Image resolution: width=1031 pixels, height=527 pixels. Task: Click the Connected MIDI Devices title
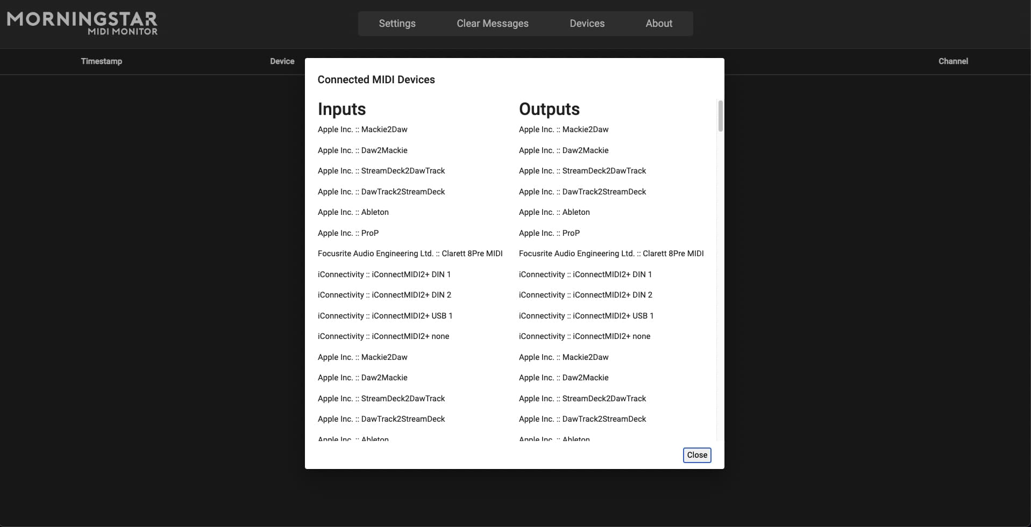tap(376, 80)
